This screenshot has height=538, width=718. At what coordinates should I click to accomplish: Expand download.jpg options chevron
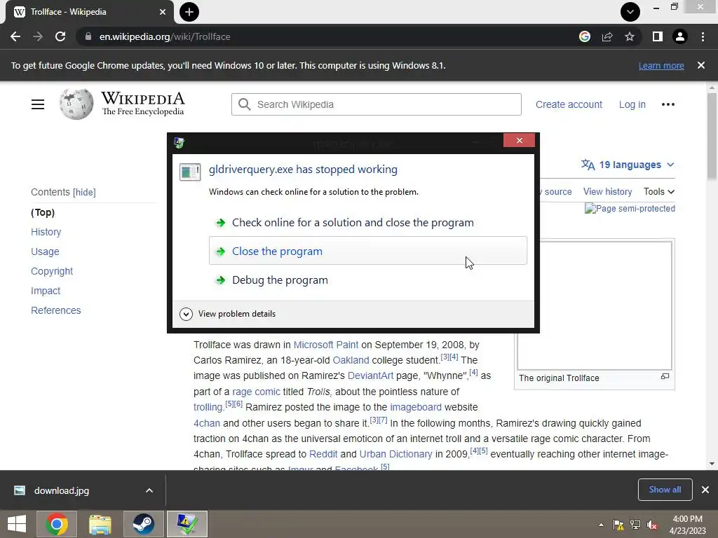click(x=149, y=490)
